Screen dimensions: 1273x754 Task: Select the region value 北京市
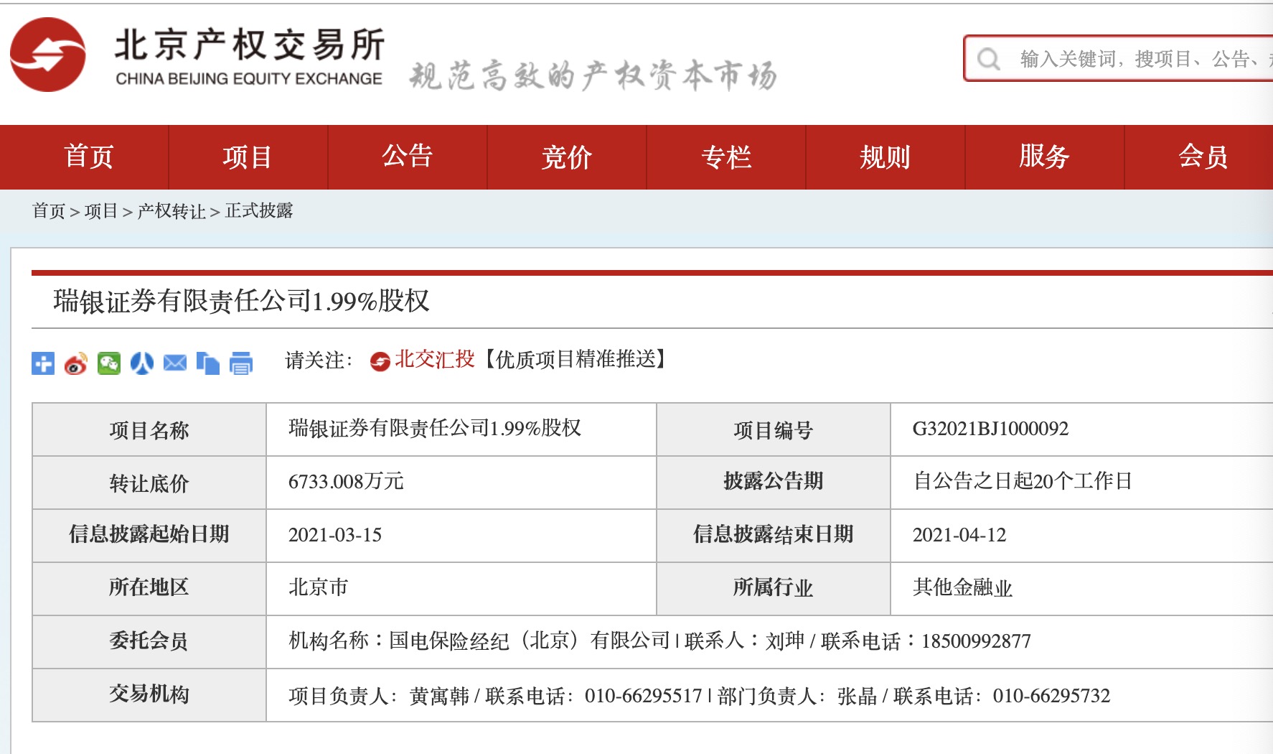(x=319, y=587)
